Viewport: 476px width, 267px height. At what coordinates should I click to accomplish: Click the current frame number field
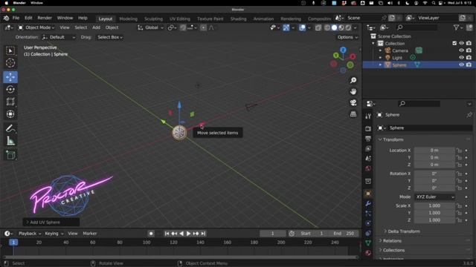[x=272, y=234]
